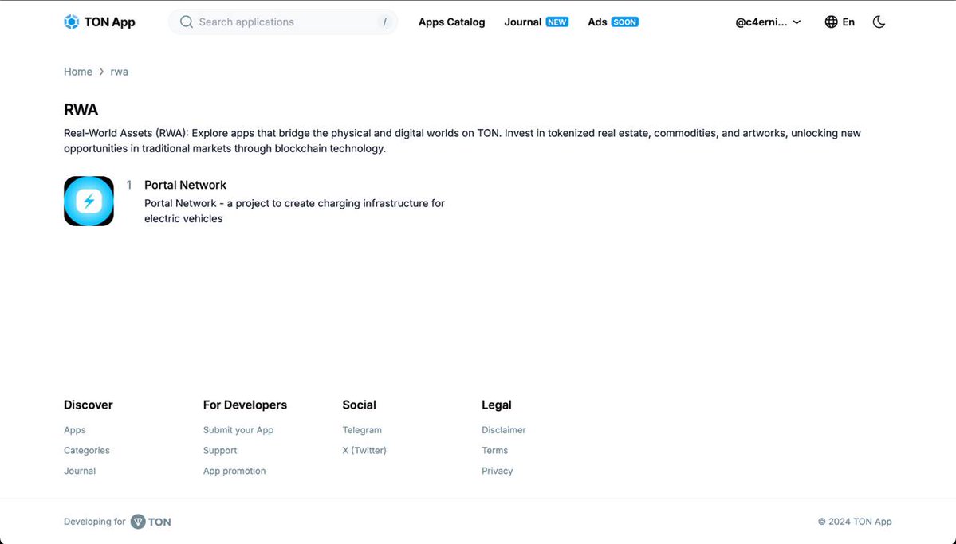The height and width of the screenshot is (544, 956).
Task: Open Submit your App link
Action: click(238, 430)
